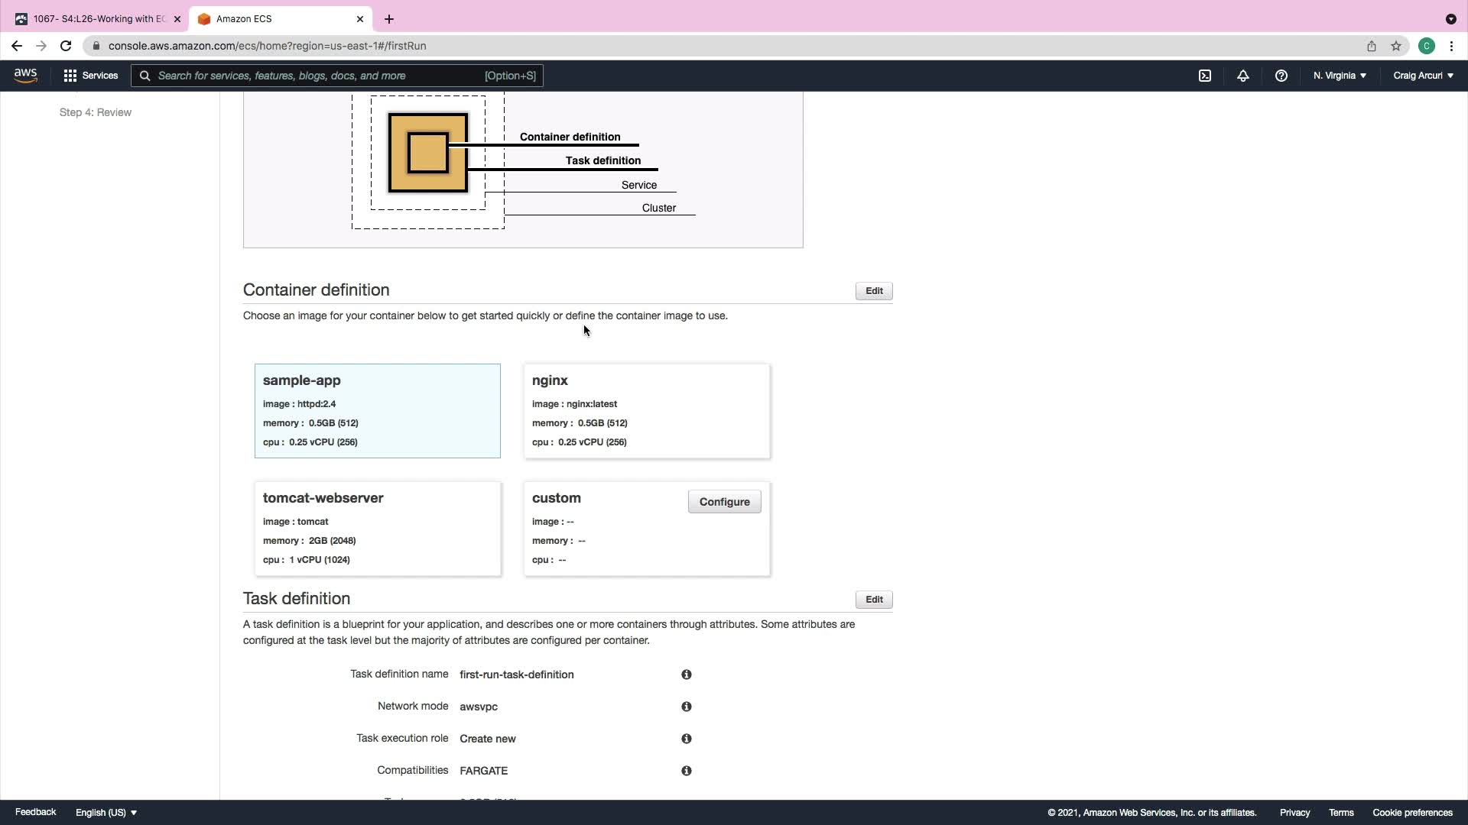This screenshot has width=1468, height=825.
Task: Click info icon beside Task definition name
Action: [x=687, y=675]
